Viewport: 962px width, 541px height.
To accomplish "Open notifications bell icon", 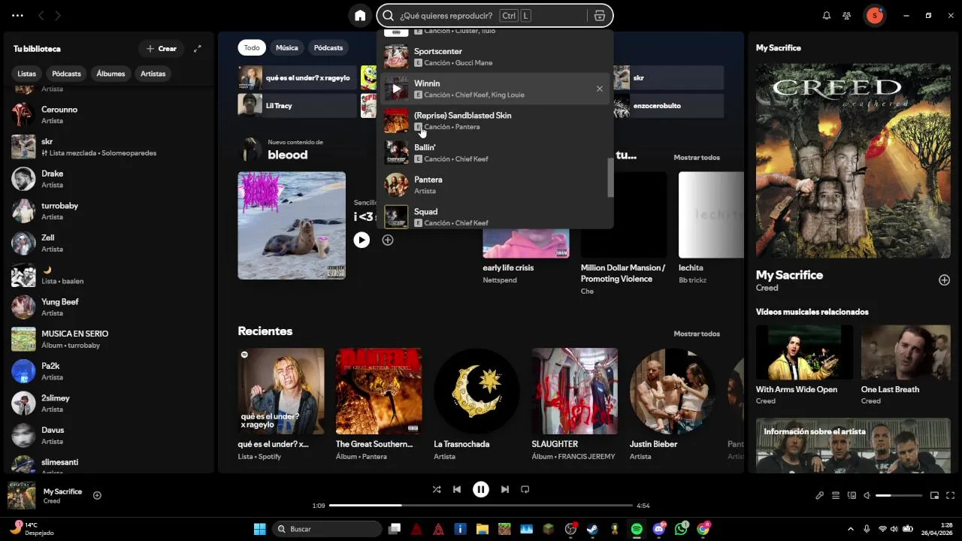I will click(x=827, y=16).
